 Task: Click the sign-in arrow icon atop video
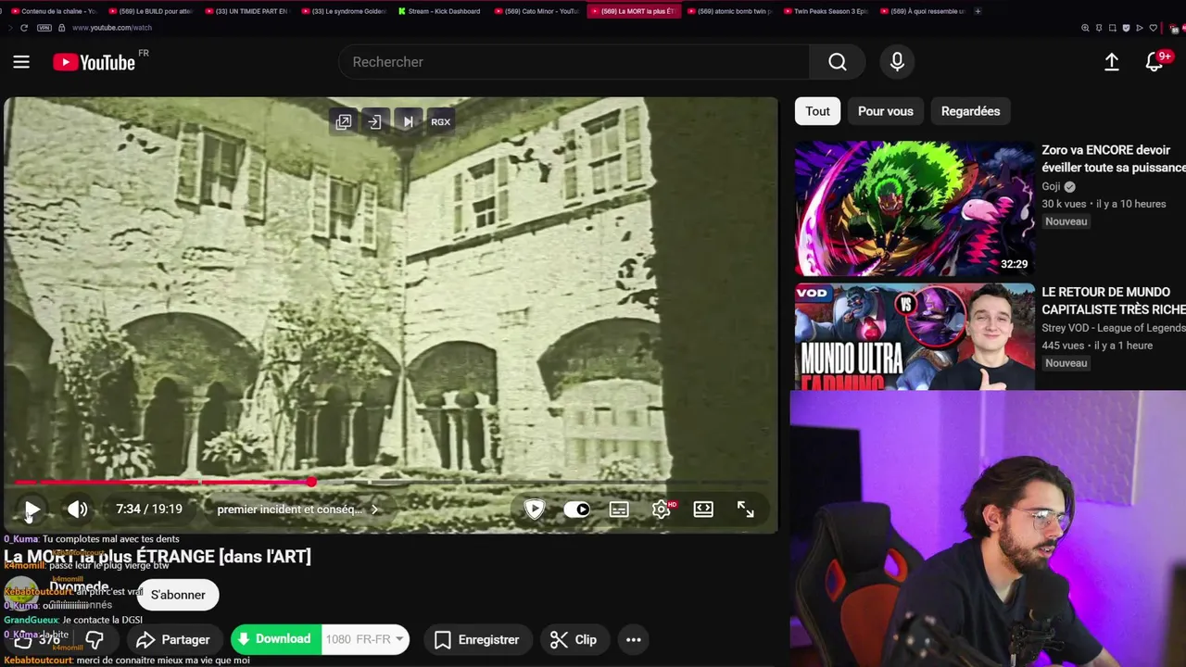pos(375,121)
